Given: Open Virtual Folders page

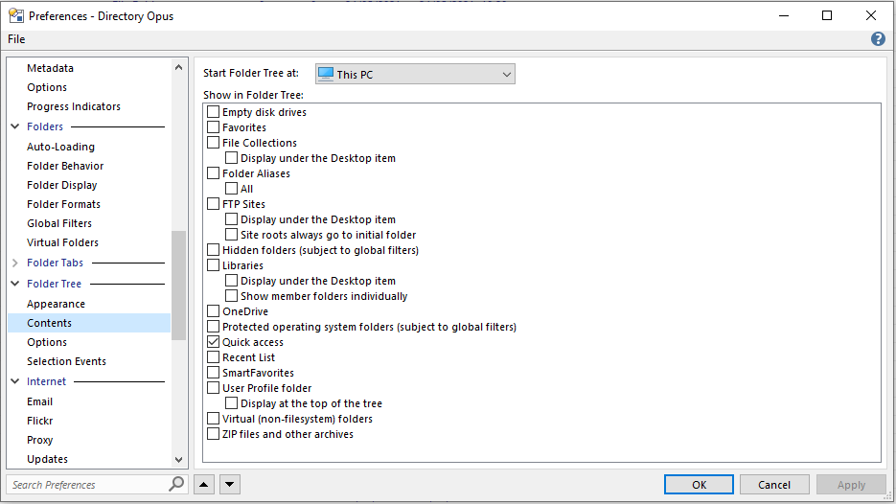Looking at the screenshot, I should click(x=62, y=242).
